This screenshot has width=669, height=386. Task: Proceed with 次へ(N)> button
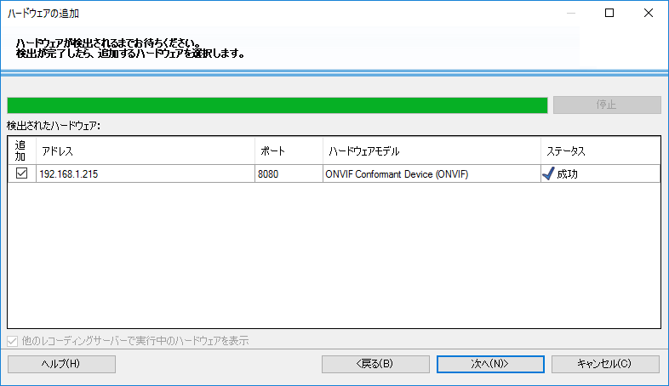point(490,364)
